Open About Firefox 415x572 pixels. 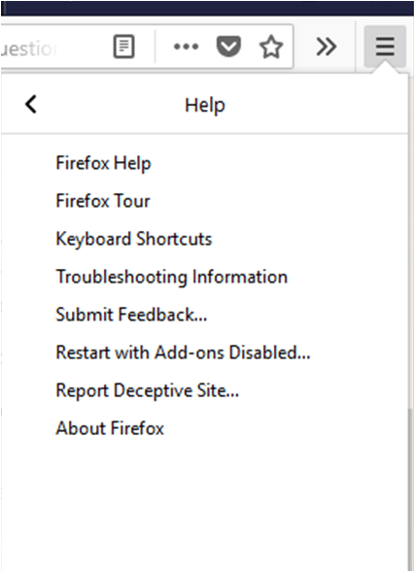coord(110,428)
